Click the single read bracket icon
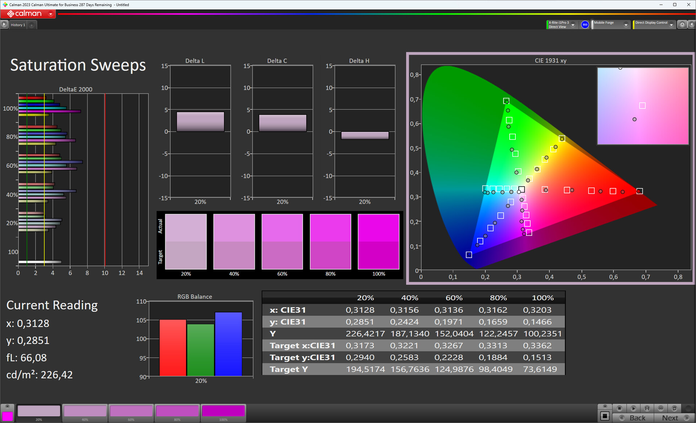 pos(647,408)
